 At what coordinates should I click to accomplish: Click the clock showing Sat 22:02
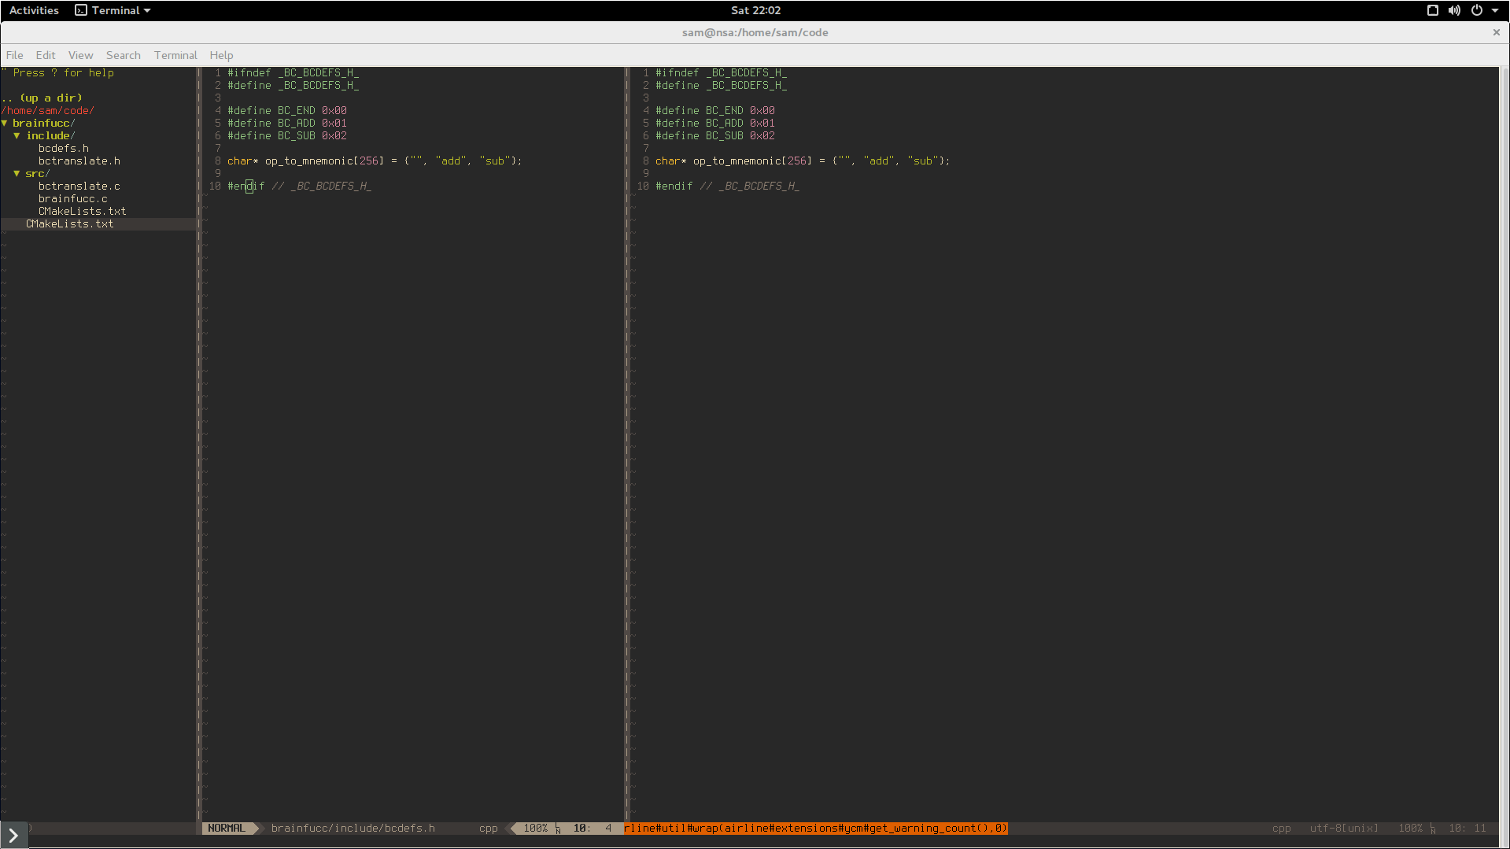pyautogui.click(x=755, y=10)
